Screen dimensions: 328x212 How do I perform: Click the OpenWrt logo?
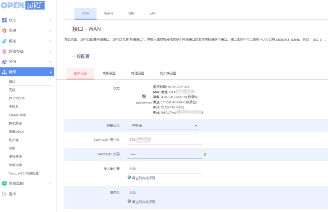point(22,6)
